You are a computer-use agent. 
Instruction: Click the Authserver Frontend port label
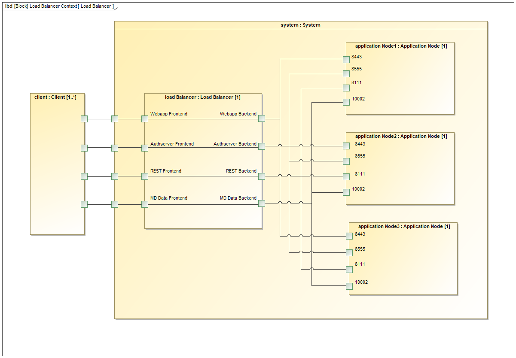[x=172, y=144]
